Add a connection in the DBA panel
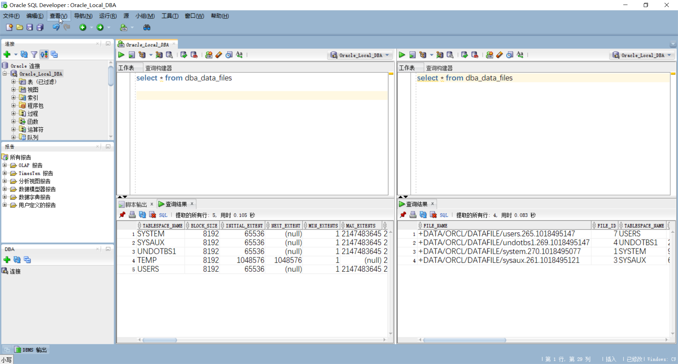 click(7, 260)
